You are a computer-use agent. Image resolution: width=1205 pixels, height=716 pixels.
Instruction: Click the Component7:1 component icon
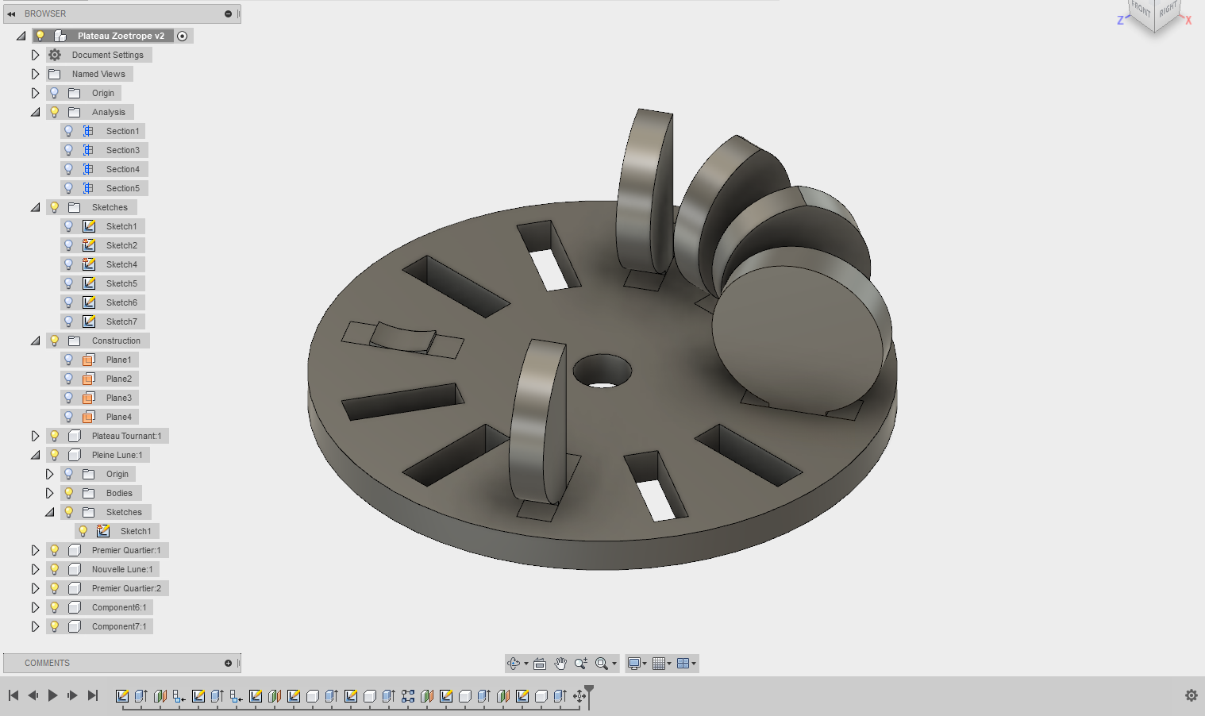click(75, 626)
